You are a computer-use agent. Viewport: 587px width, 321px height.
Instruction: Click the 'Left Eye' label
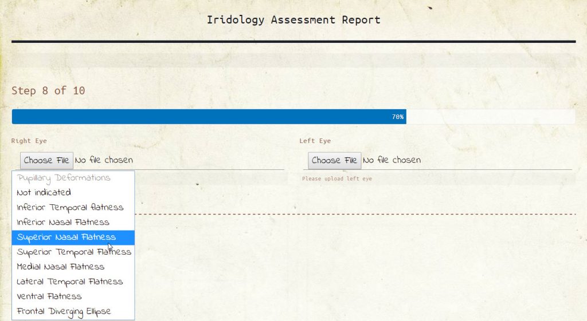(x=315, y=141)
